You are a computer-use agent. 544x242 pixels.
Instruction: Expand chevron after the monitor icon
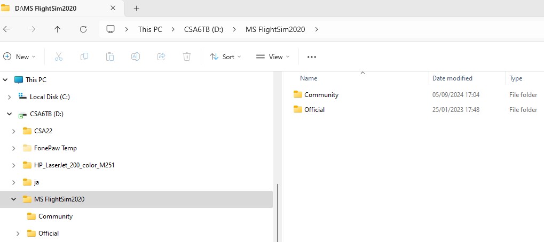coord(127,29)
